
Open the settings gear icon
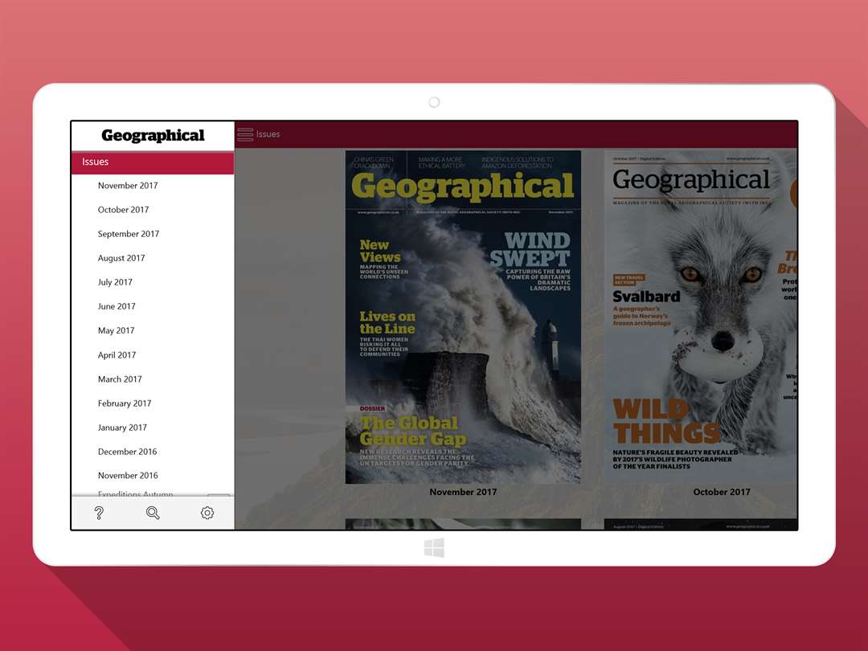point(207,513)
